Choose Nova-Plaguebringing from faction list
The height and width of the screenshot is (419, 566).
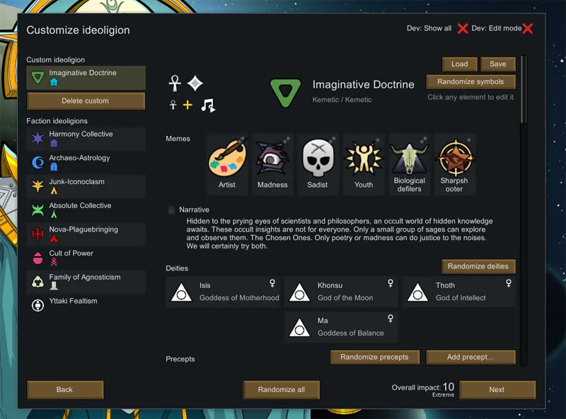(x=86, y=234)
